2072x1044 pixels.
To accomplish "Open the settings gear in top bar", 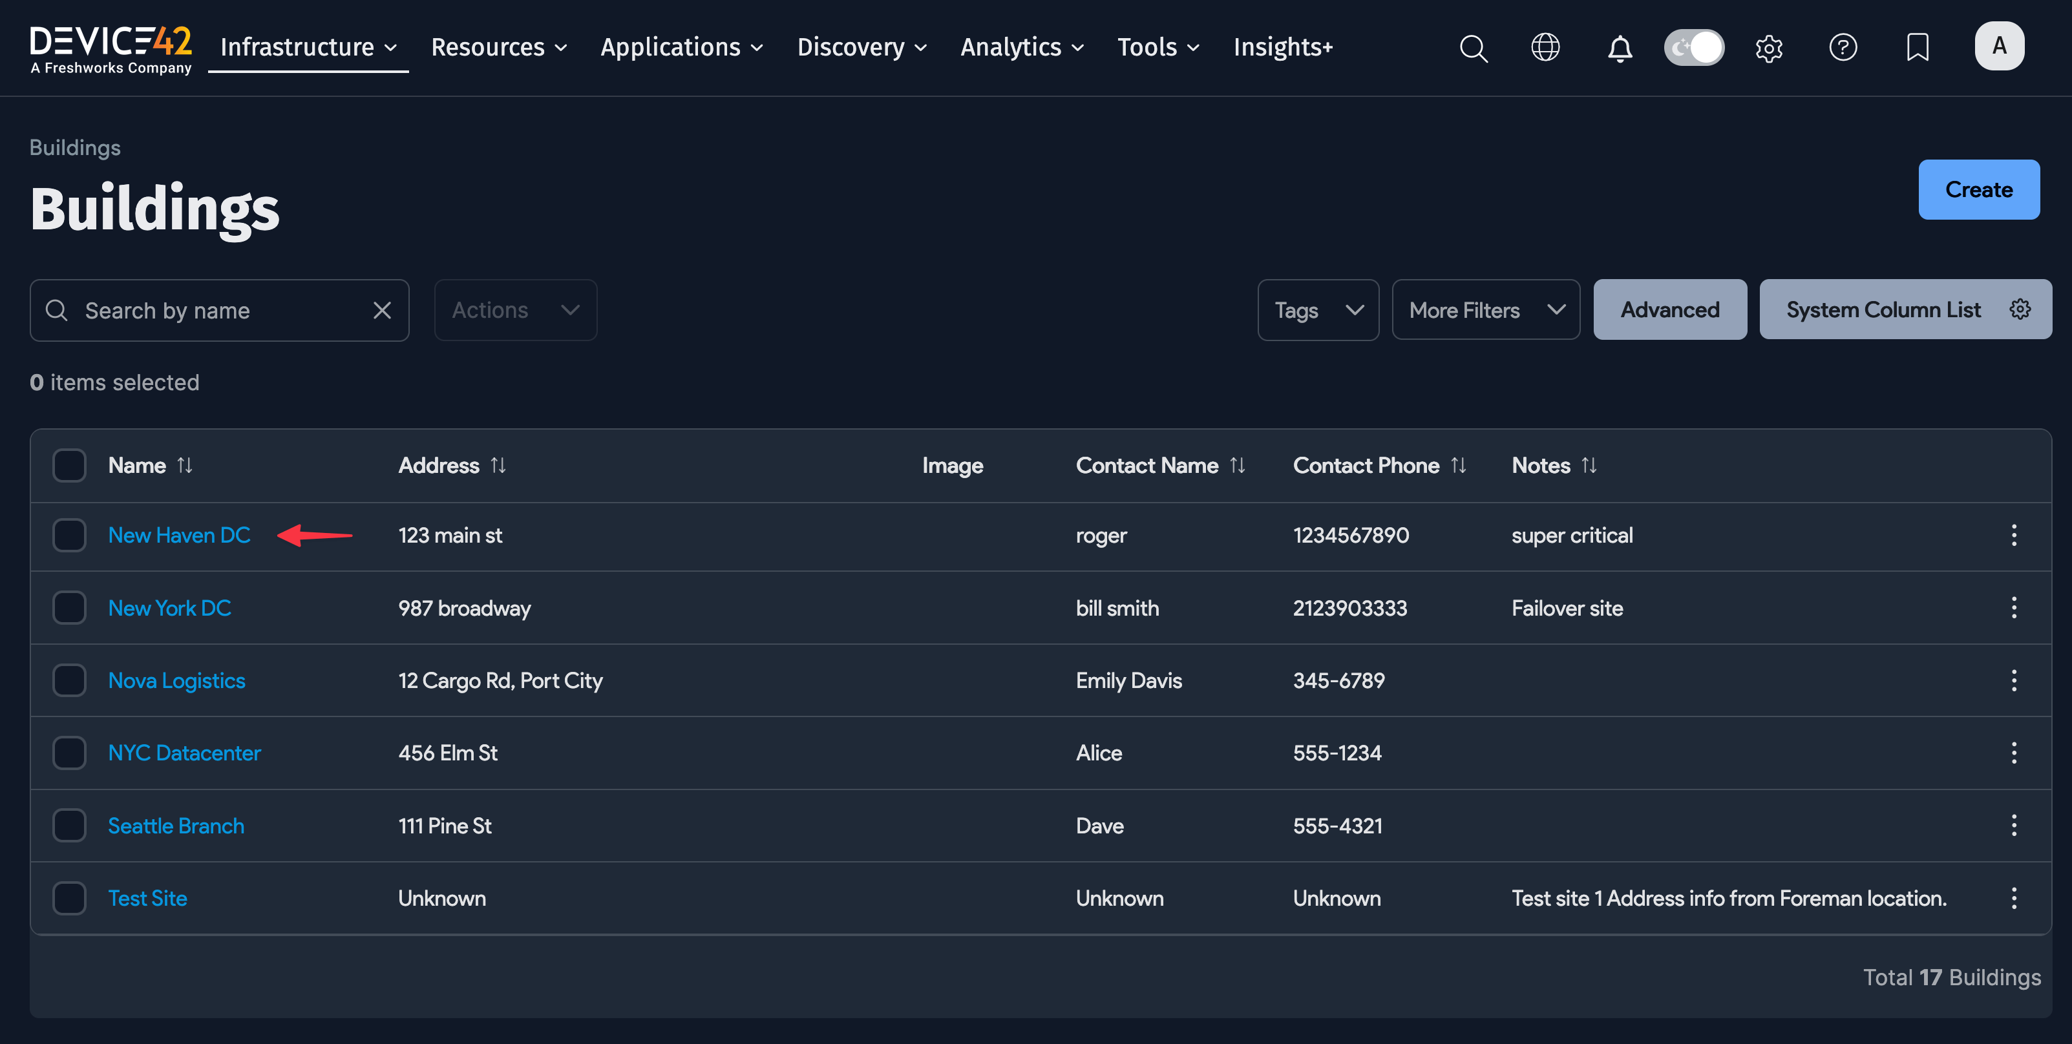I will pos(1769,48).
